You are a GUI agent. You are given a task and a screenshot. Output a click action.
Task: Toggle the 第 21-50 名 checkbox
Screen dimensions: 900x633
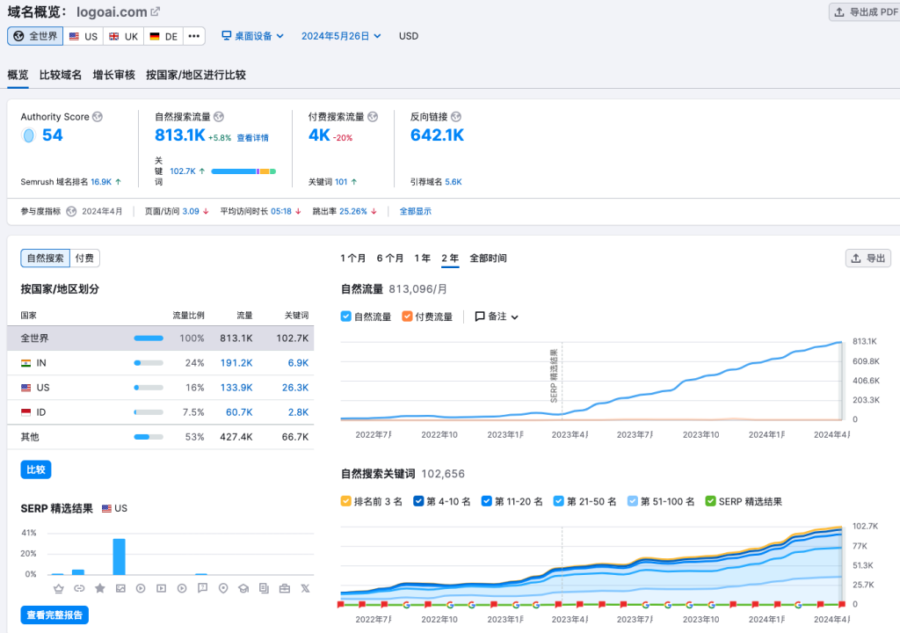click(x=558, y=501)
